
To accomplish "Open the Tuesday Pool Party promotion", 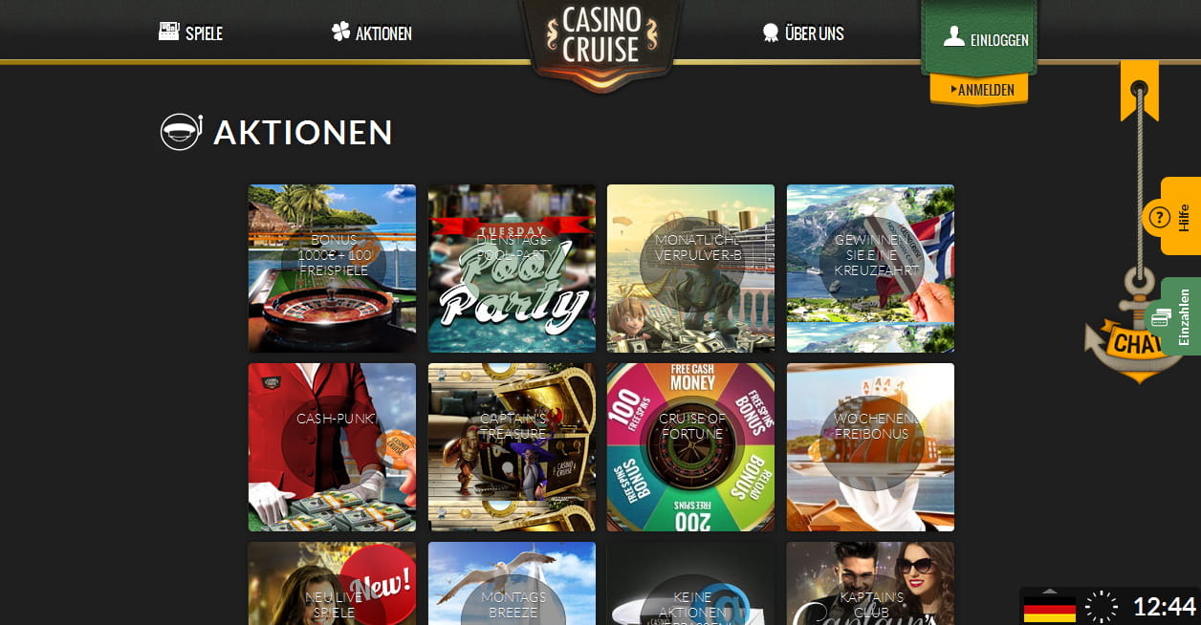I will click(512, 269).
